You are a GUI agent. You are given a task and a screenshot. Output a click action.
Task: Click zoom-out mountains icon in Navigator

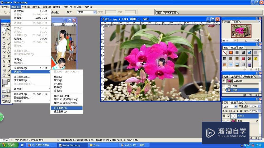point(235,41)
